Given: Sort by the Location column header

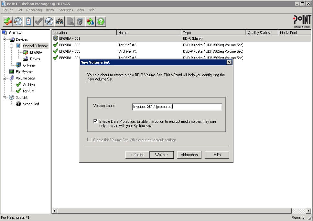Looking at the screenshot, I should pyautogui.click(x=84, y=33).
